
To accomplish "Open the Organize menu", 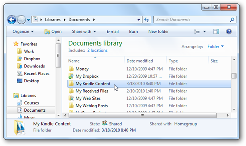I will [x=23, y=32].
